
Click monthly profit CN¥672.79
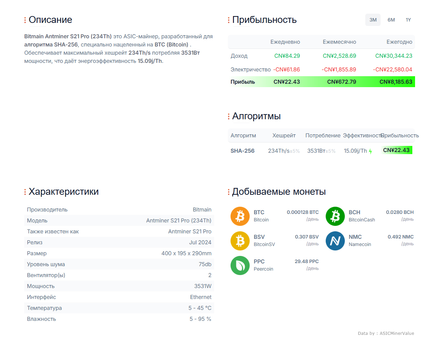pyautogui.click(x=341, y=82)
